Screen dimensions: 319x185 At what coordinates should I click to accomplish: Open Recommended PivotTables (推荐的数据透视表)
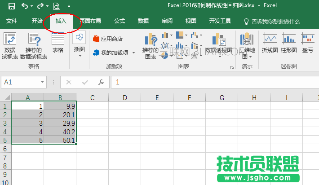click(x=34, y=46)
